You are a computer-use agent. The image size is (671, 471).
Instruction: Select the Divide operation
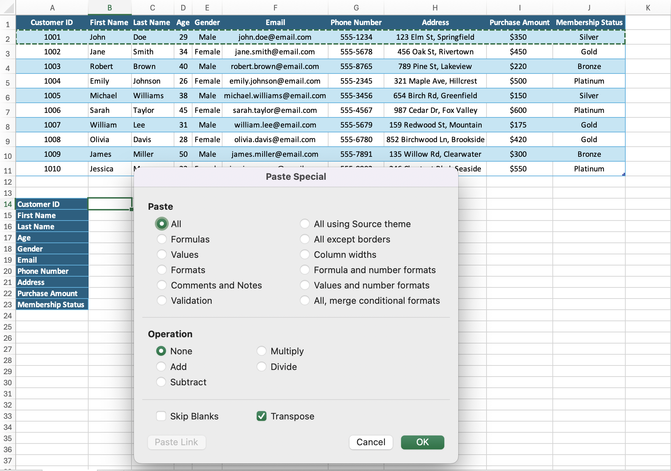pos(261,367)
